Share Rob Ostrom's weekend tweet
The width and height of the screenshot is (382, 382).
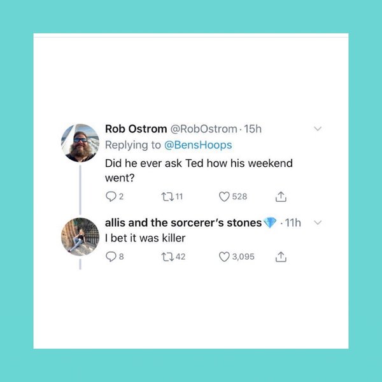pyautogui.click(x=281, y=197)
